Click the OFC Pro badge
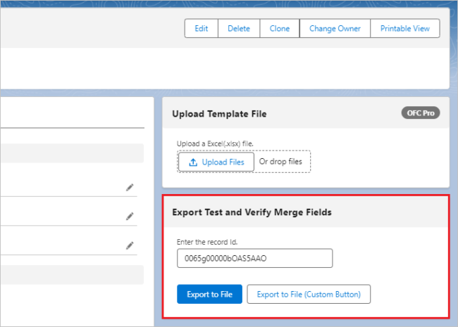This screenshot has height=327, width=458. pyautogui.click(x=421, y=113)
